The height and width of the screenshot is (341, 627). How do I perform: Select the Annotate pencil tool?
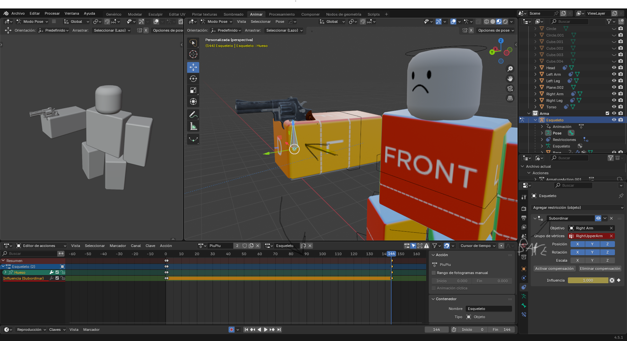click(193, 115)
